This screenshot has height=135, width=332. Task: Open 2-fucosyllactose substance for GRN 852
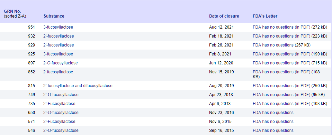58,72
